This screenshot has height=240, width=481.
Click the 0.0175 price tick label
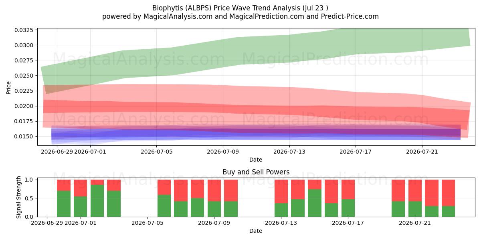pyautogui.click(x=25, y=121)
